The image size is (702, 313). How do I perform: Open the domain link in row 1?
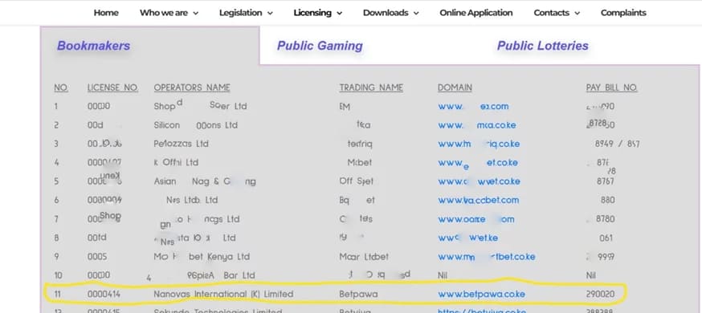coord(473,107)
